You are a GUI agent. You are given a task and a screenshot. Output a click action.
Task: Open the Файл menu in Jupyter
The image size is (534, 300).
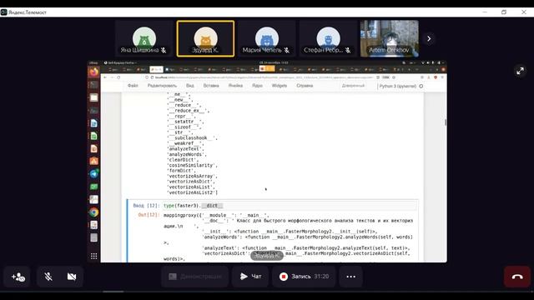pyautogui.click(x=133, y=86)
